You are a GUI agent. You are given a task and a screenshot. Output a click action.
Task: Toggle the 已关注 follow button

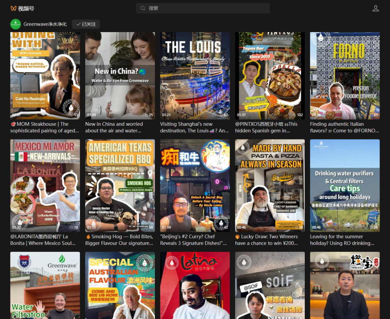(86, 24)
